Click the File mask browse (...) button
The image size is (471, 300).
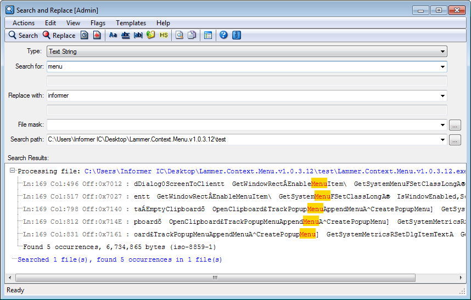455,125
